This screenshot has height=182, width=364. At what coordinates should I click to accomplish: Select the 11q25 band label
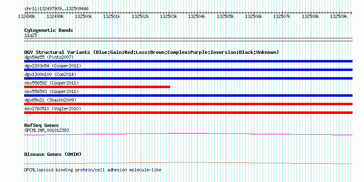(31, 36)
